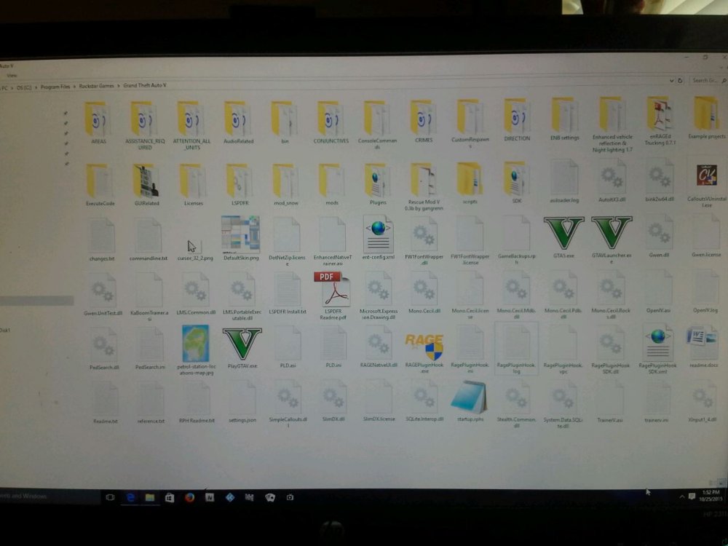Select the LSPDFR Readme.pdf file

[x=333, y=296]
